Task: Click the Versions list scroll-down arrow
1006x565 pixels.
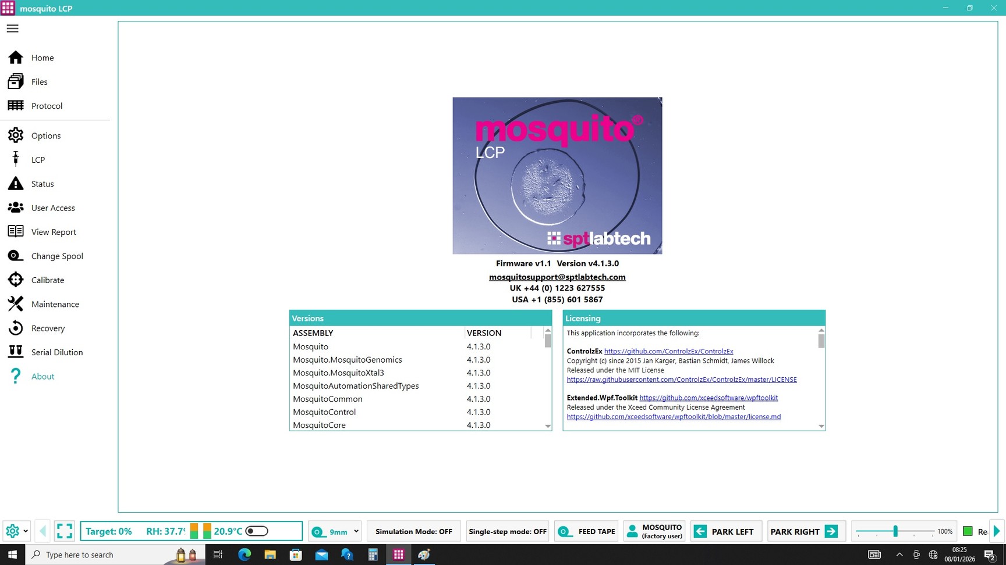Action: (548, 426)
